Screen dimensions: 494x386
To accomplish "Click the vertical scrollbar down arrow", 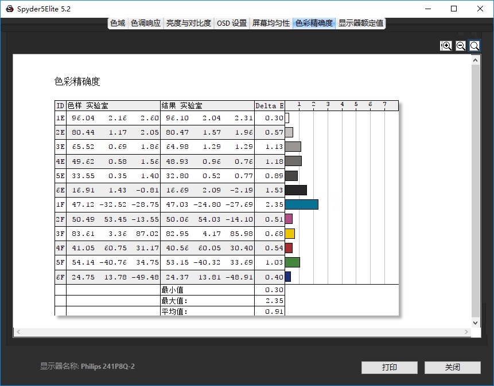I will pos(475,322).
